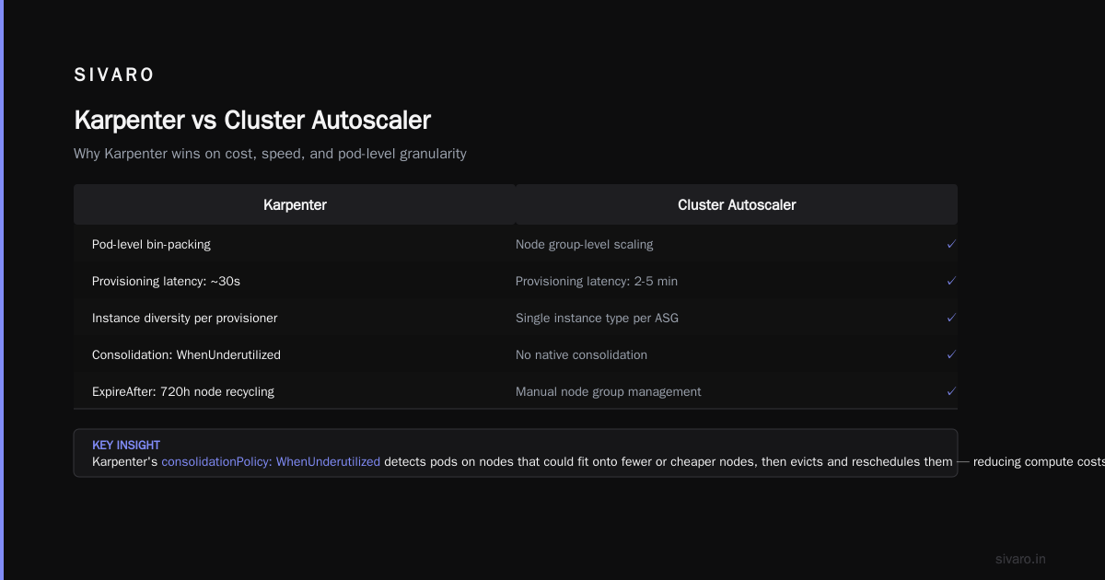1105x580 pixels.
Task: Select Manual node group management cell
Action: coord(608,391)
